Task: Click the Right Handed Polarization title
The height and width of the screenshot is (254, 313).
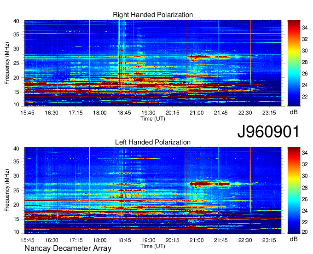Action: click(x=153, y=15)
